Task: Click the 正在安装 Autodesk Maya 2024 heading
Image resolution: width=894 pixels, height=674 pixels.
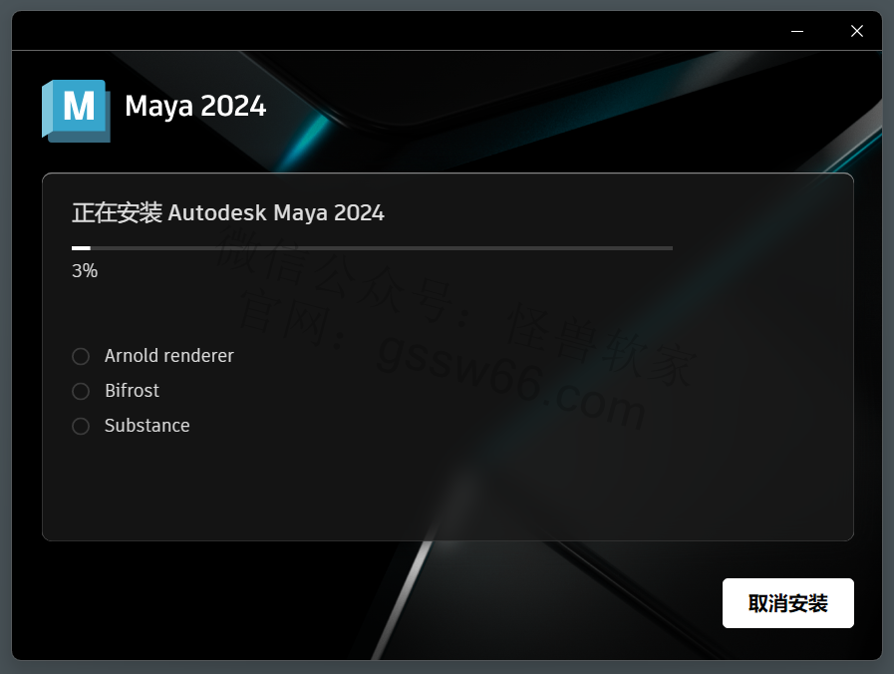Action: (228, 212)
